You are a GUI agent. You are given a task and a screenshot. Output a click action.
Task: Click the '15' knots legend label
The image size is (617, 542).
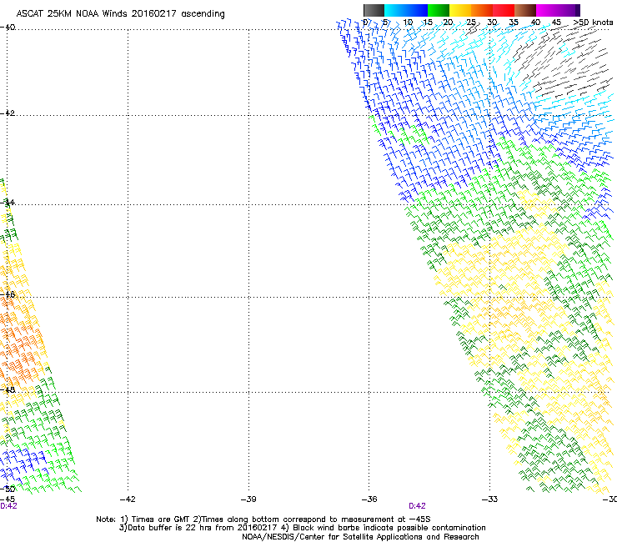428,23
